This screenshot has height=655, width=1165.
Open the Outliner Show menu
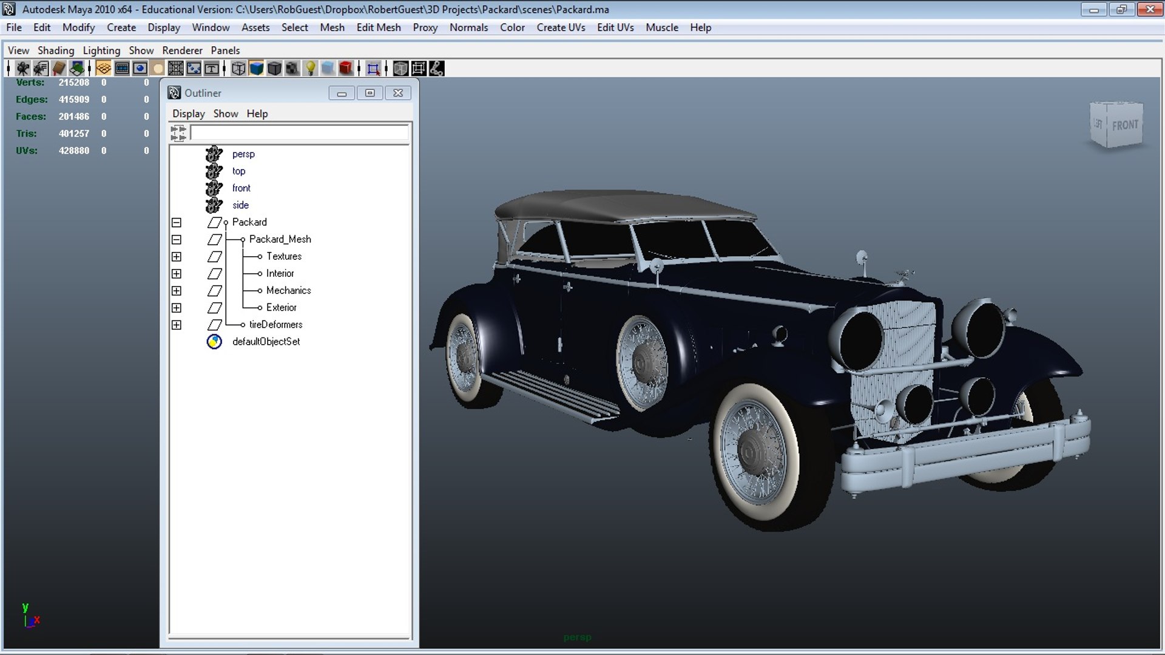(226, 114)
